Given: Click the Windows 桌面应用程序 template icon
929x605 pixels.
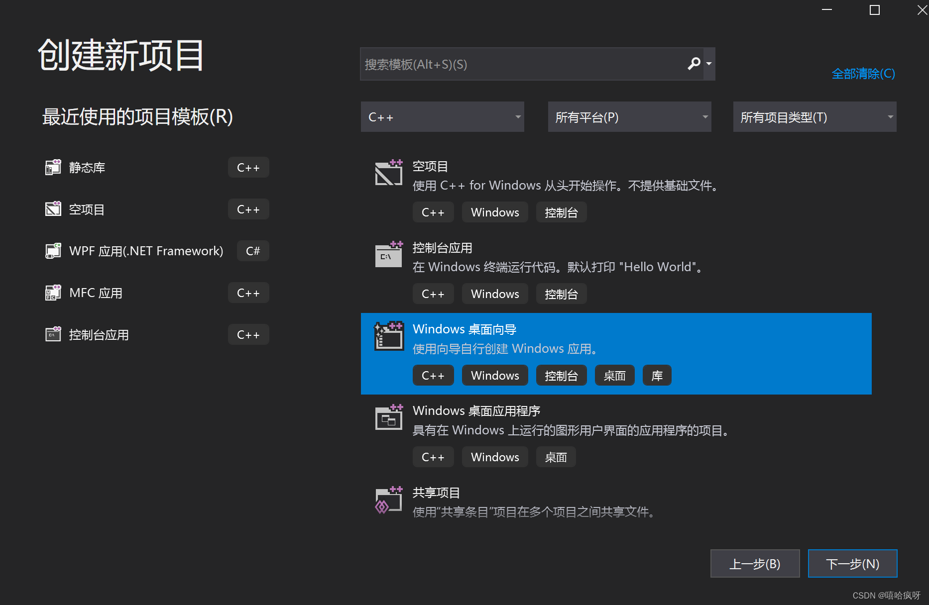Looking at the screenshot, I should click(x=389, y=417).
